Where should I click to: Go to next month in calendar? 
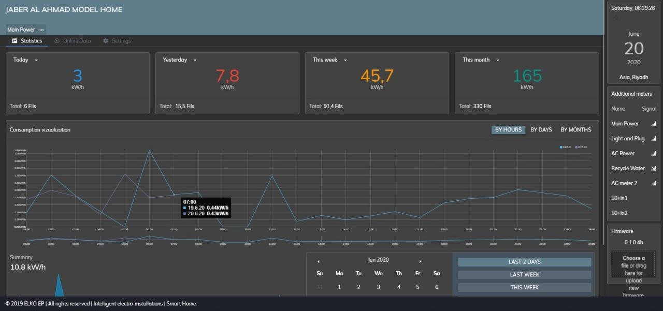coord(420,261)
